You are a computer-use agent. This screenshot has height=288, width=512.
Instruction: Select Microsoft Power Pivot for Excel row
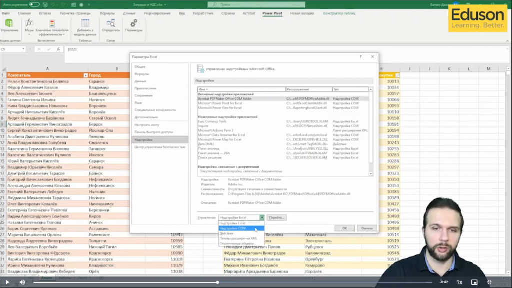point(283,103)
